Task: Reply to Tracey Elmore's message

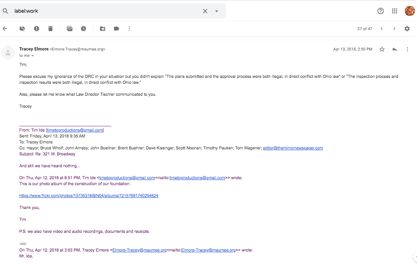Action: click(395, 49)
